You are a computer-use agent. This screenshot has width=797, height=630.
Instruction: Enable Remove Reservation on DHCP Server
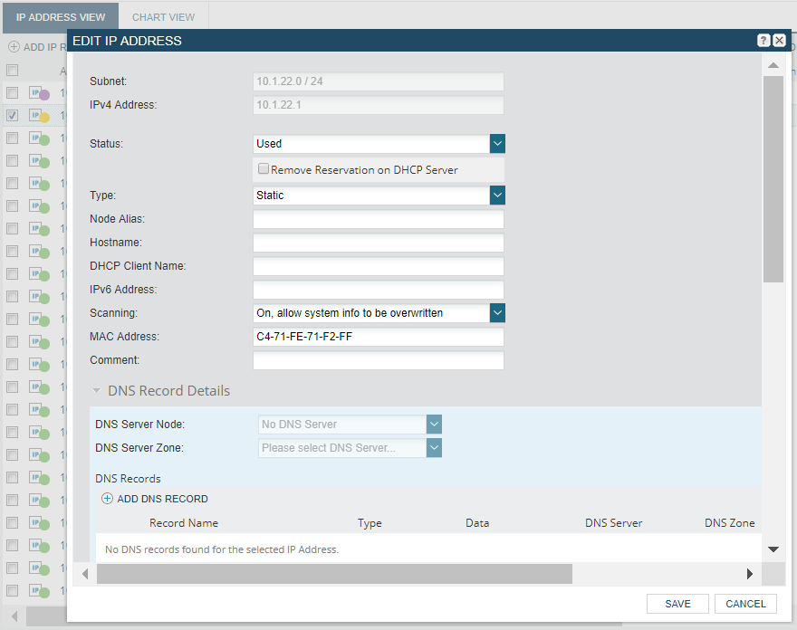pos(264,169)
